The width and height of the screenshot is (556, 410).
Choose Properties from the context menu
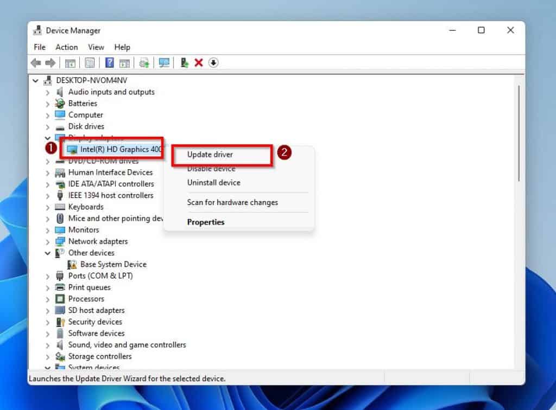(206, 222)
